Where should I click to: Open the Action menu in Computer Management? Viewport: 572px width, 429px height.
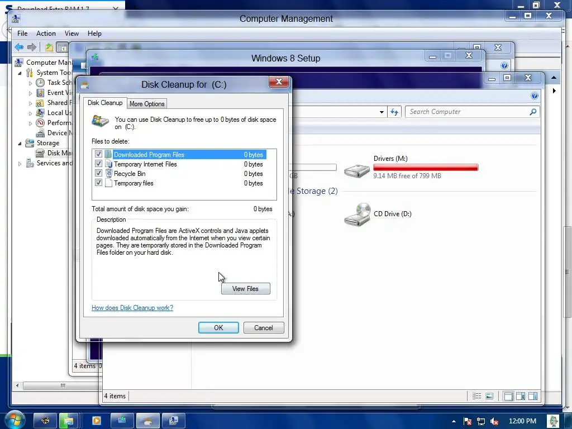click(46, 33)
